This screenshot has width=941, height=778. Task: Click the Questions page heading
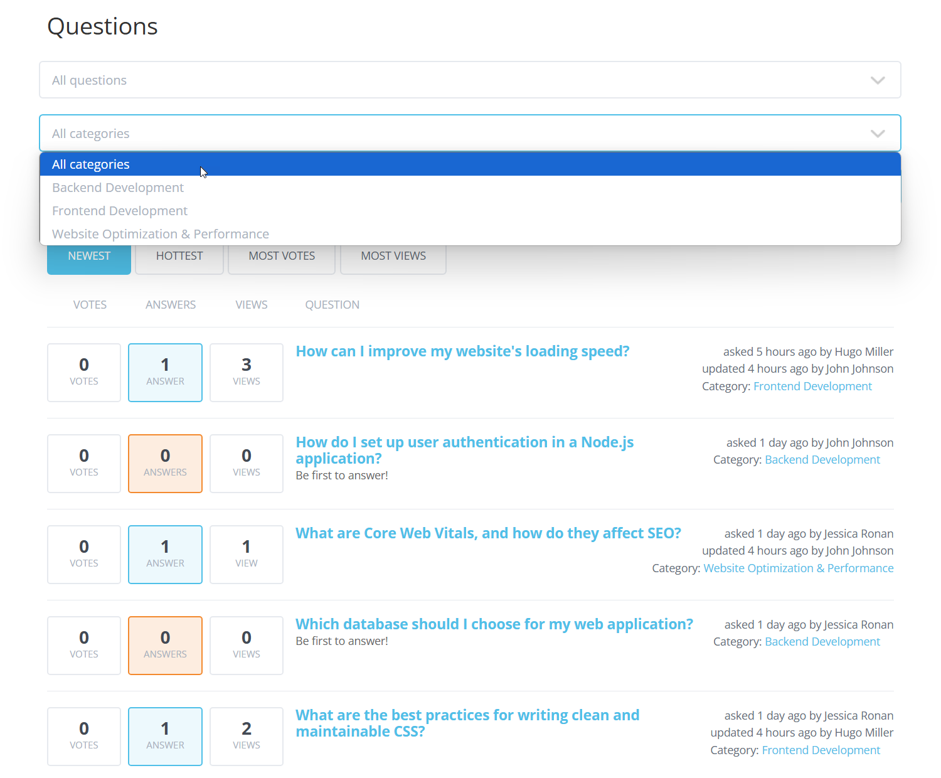click(x=102, y=27)
